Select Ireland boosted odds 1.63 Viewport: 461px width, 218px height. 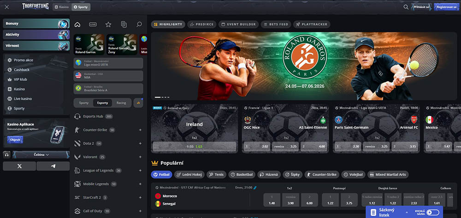click(x=195, y=146)
